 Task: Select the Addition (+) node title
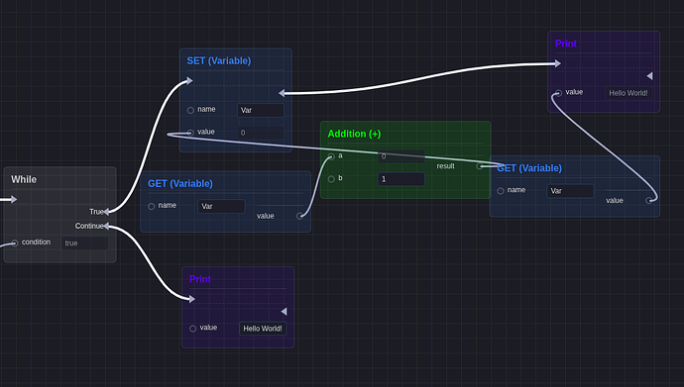354,134
